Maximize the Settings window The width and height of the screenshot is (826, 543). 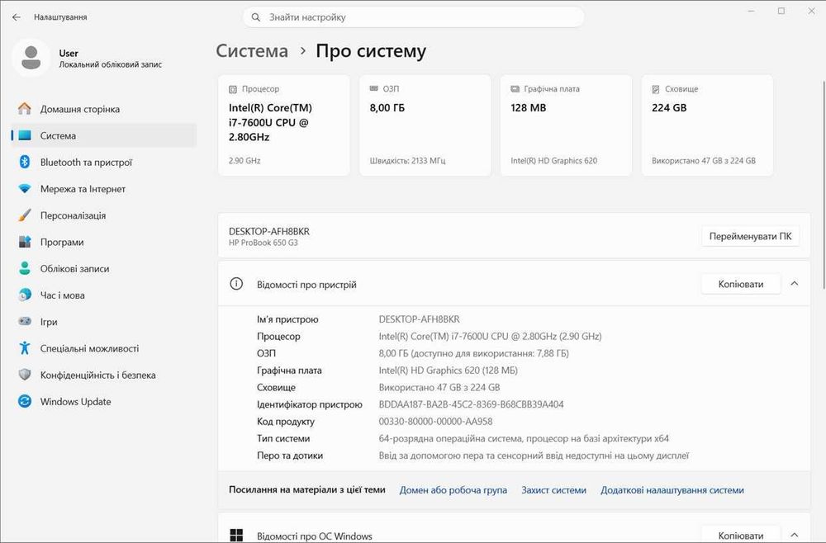pos(781,11)
